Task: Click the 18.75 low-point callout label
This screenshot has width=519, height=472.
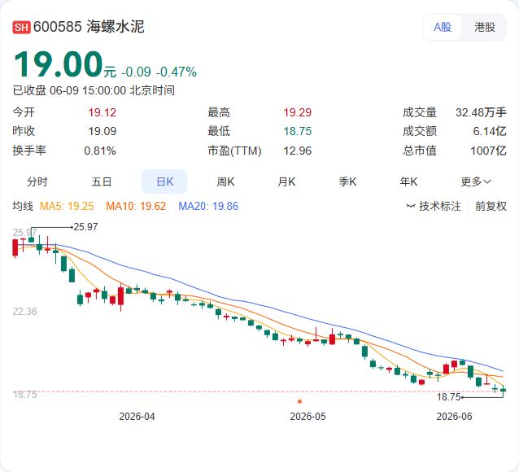Action: [448, 397]
